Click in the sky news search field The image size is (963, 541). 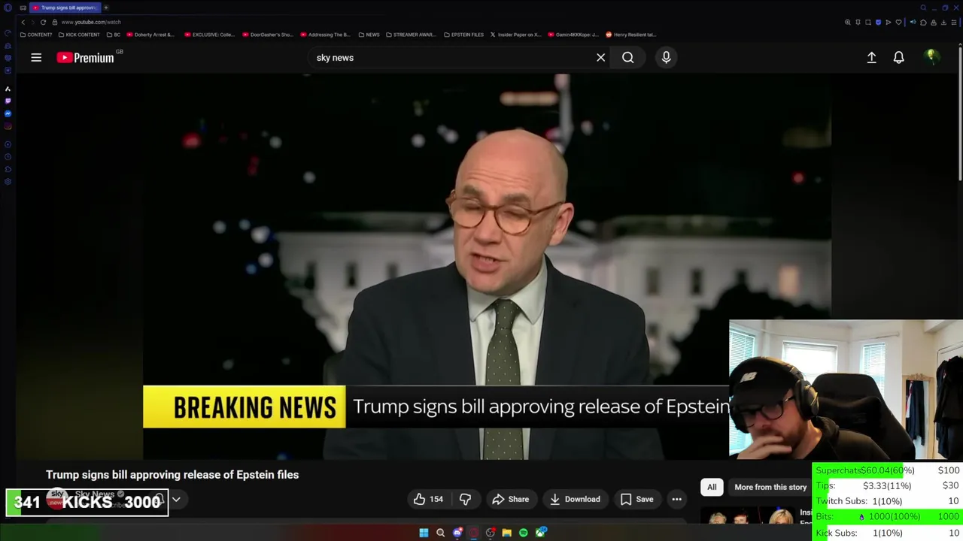(x=451, y=58)
